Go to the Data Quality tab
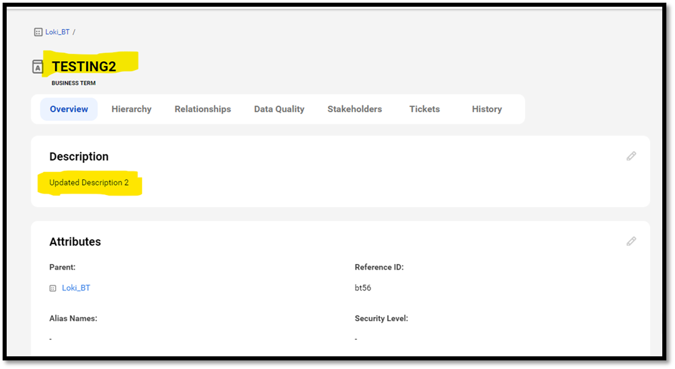This screenshot has height=369, width=675. tap(279, 109)
